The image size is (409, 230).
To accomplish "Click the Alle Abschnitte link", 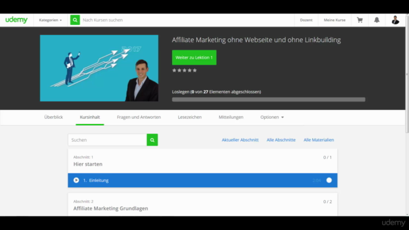I will [281, 140].
